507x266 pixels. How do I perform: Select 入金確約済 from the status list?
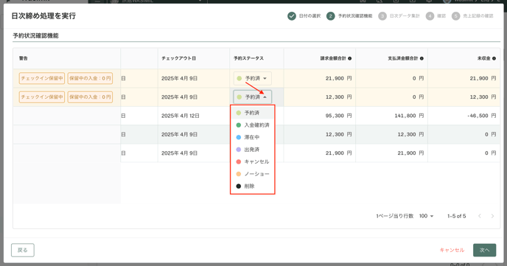point(252,125)
